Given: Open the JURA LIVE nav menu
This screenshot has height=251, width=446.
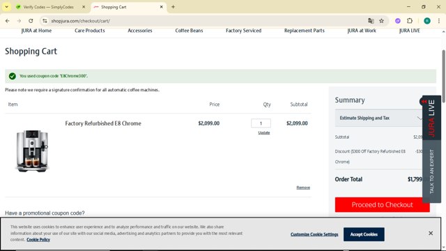Looking at the screenshot, I should 409,31.
